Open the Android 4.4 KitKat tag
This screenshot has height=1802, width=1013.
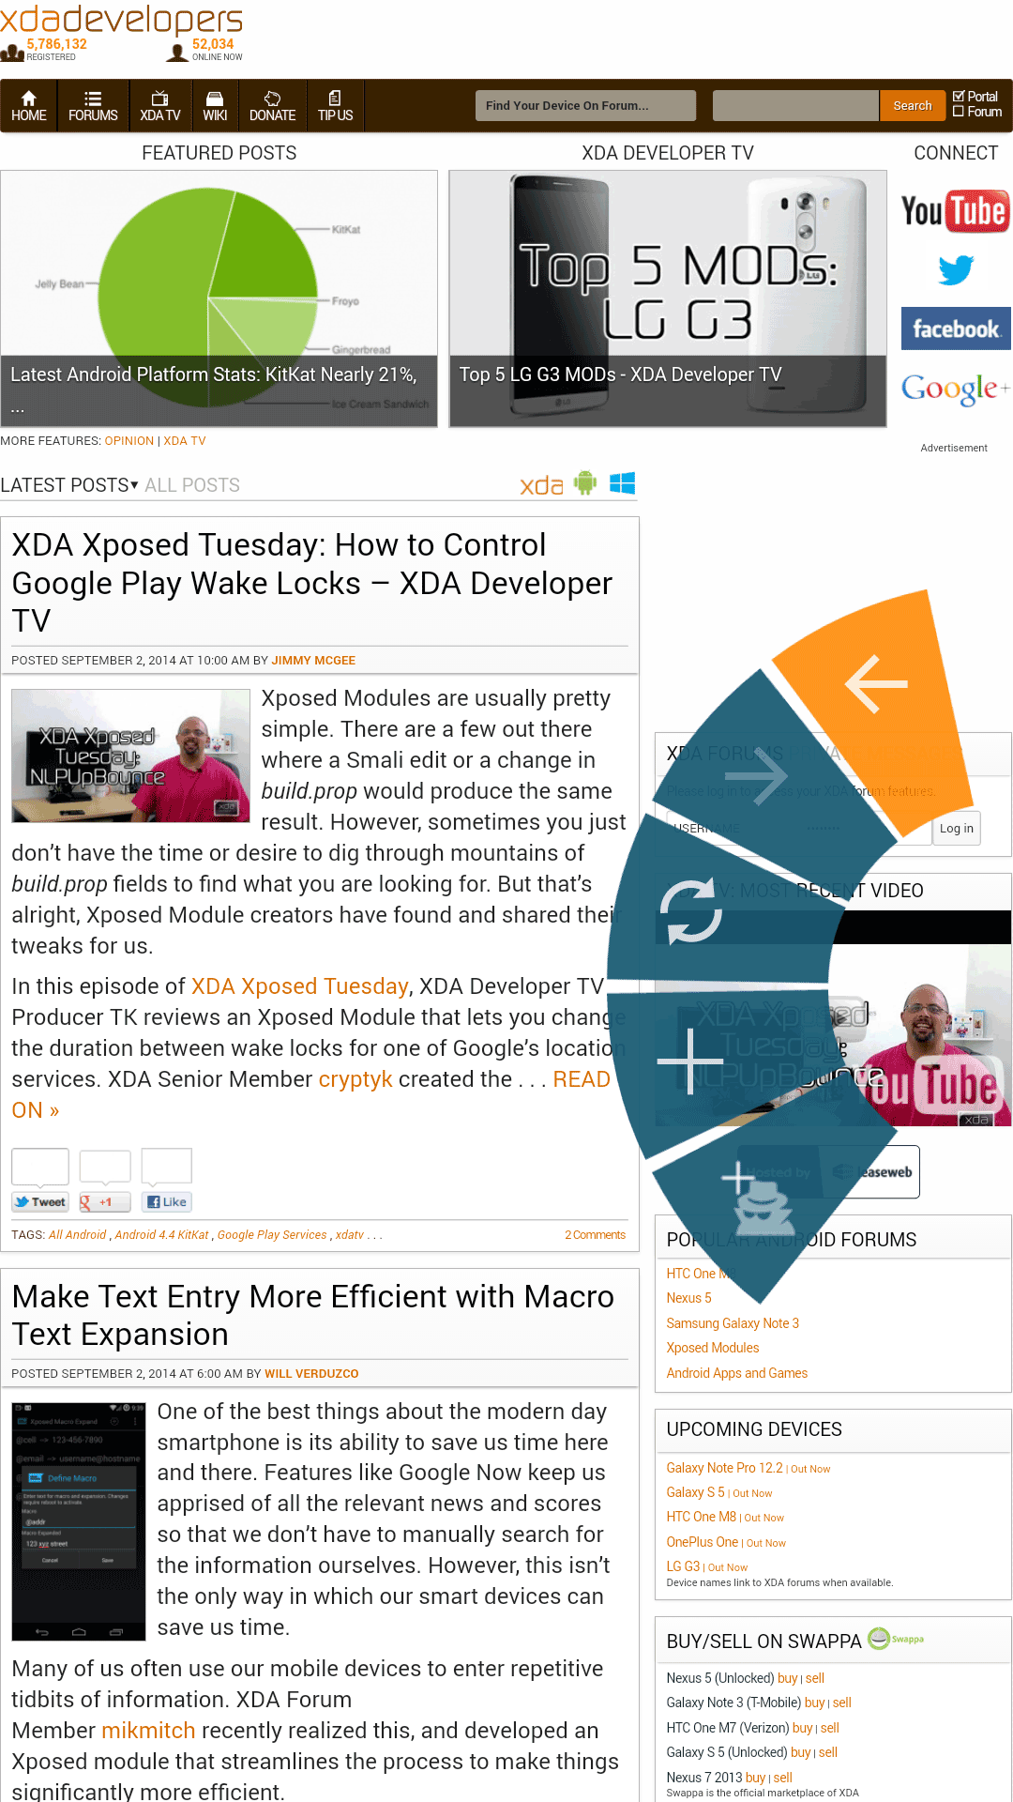coord(161,1235)
